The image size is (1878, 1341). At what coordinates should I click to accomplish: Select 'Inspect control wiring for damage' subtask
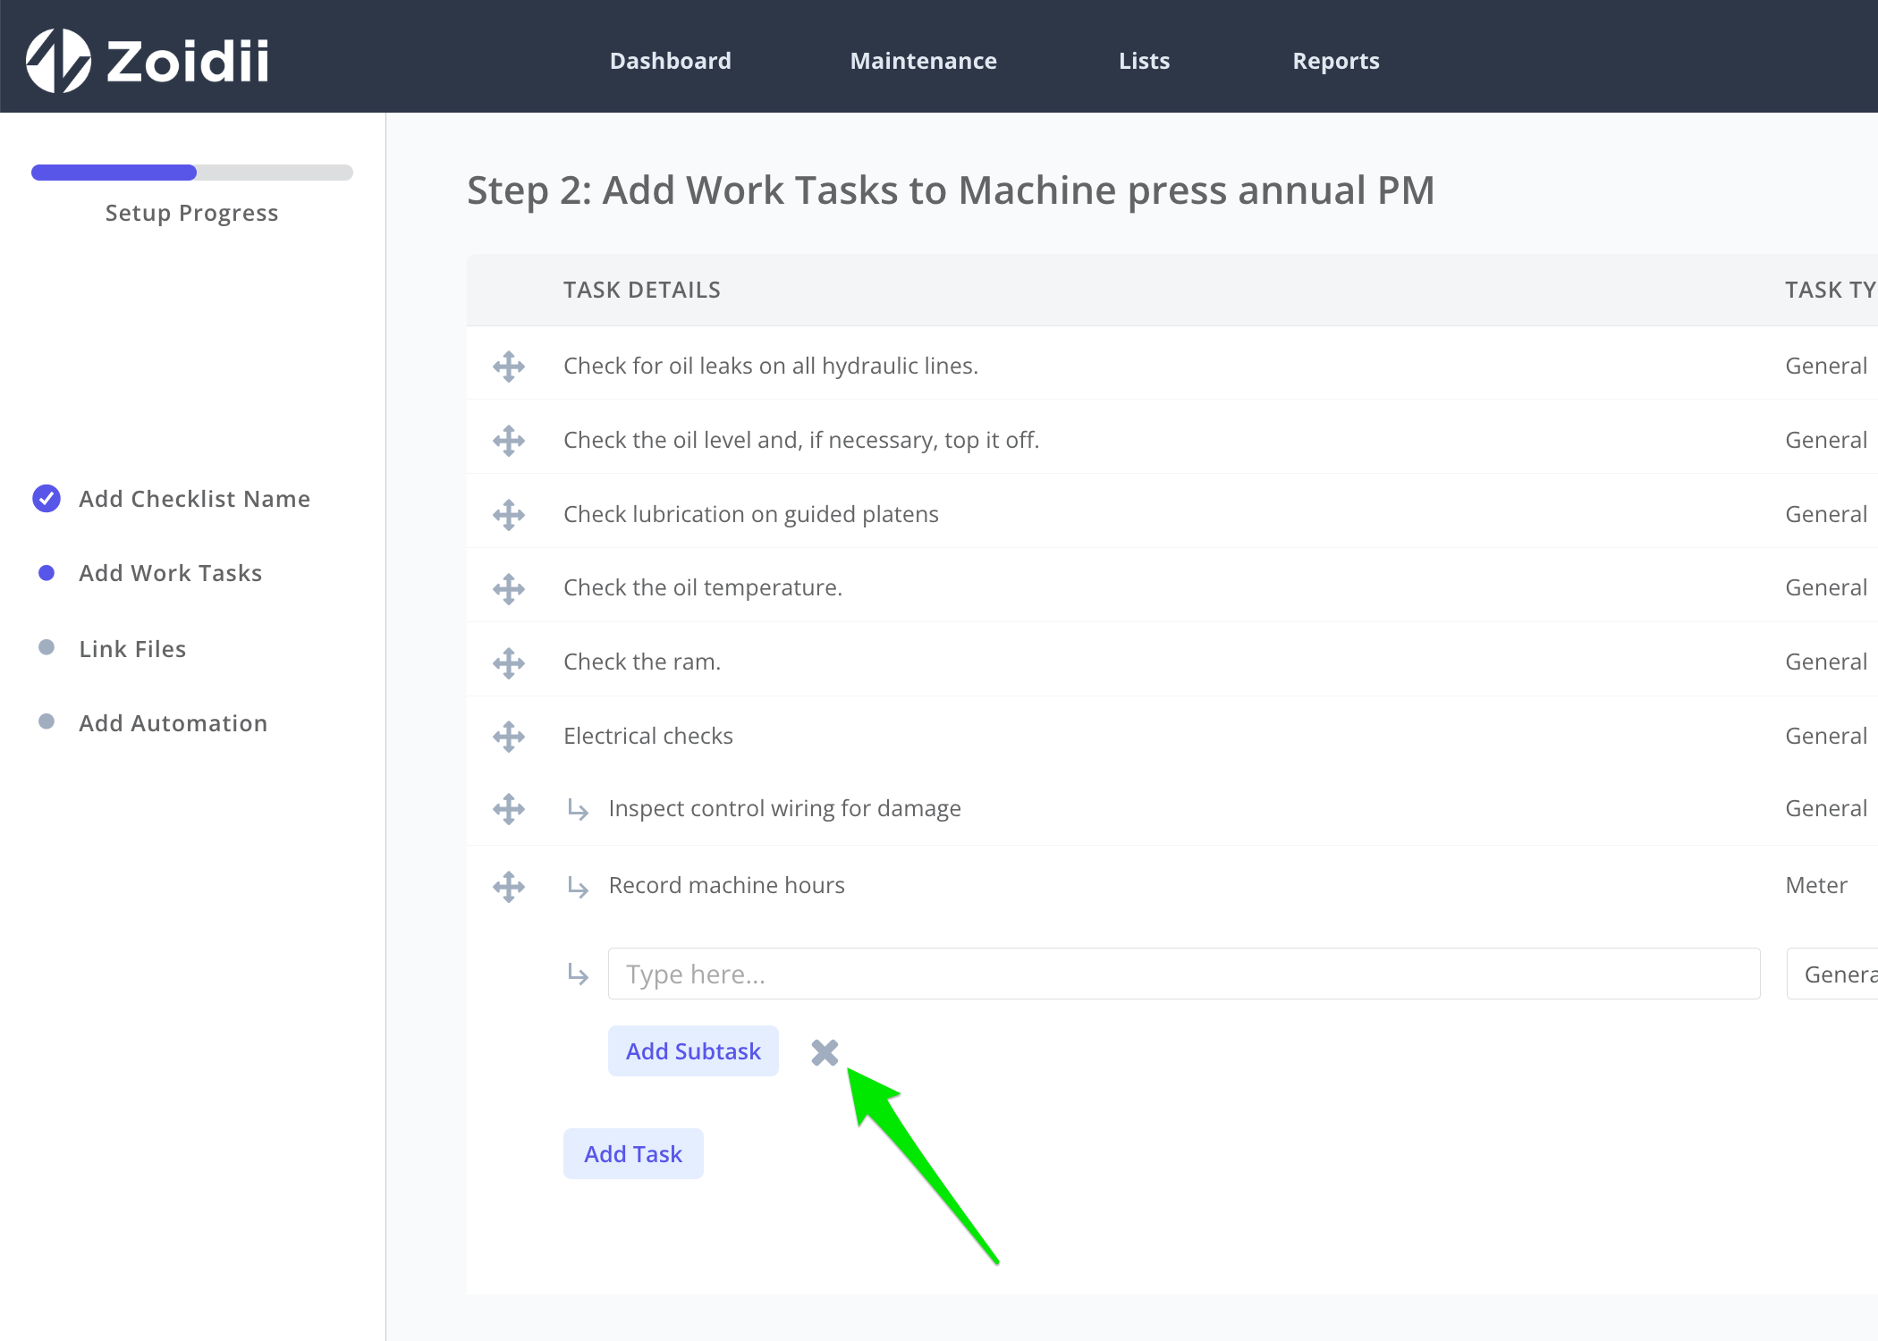[x=785, y=808]
